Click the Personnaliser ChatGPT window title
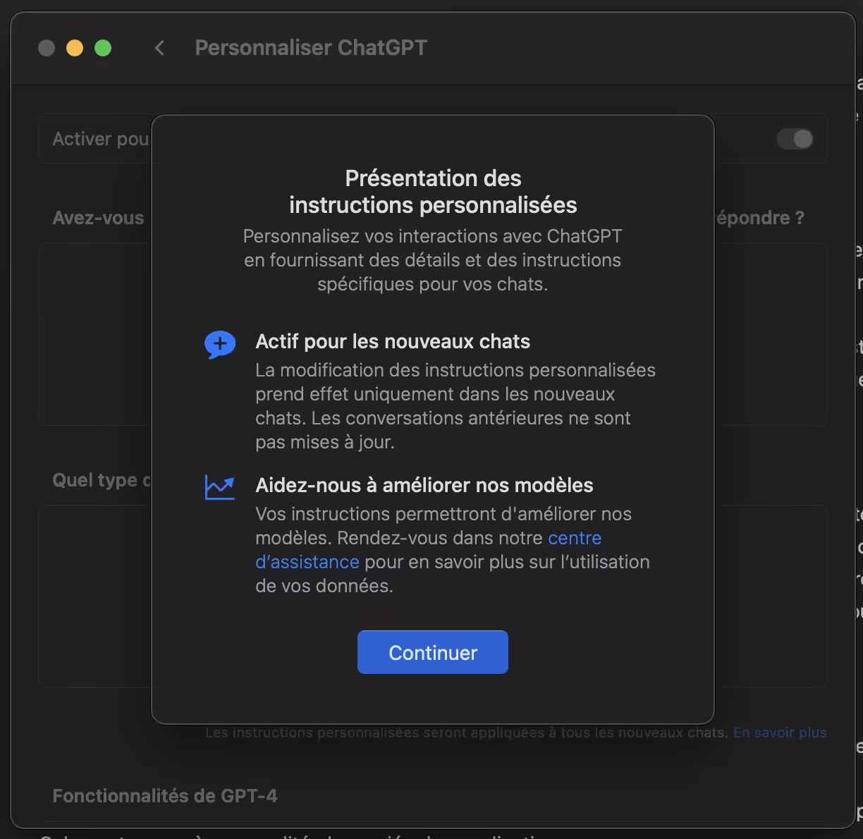 (311, 48)
